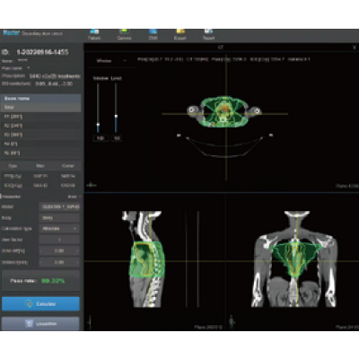
Task: Click the orientation figure icon in axial view
Action: click(91, 185)
